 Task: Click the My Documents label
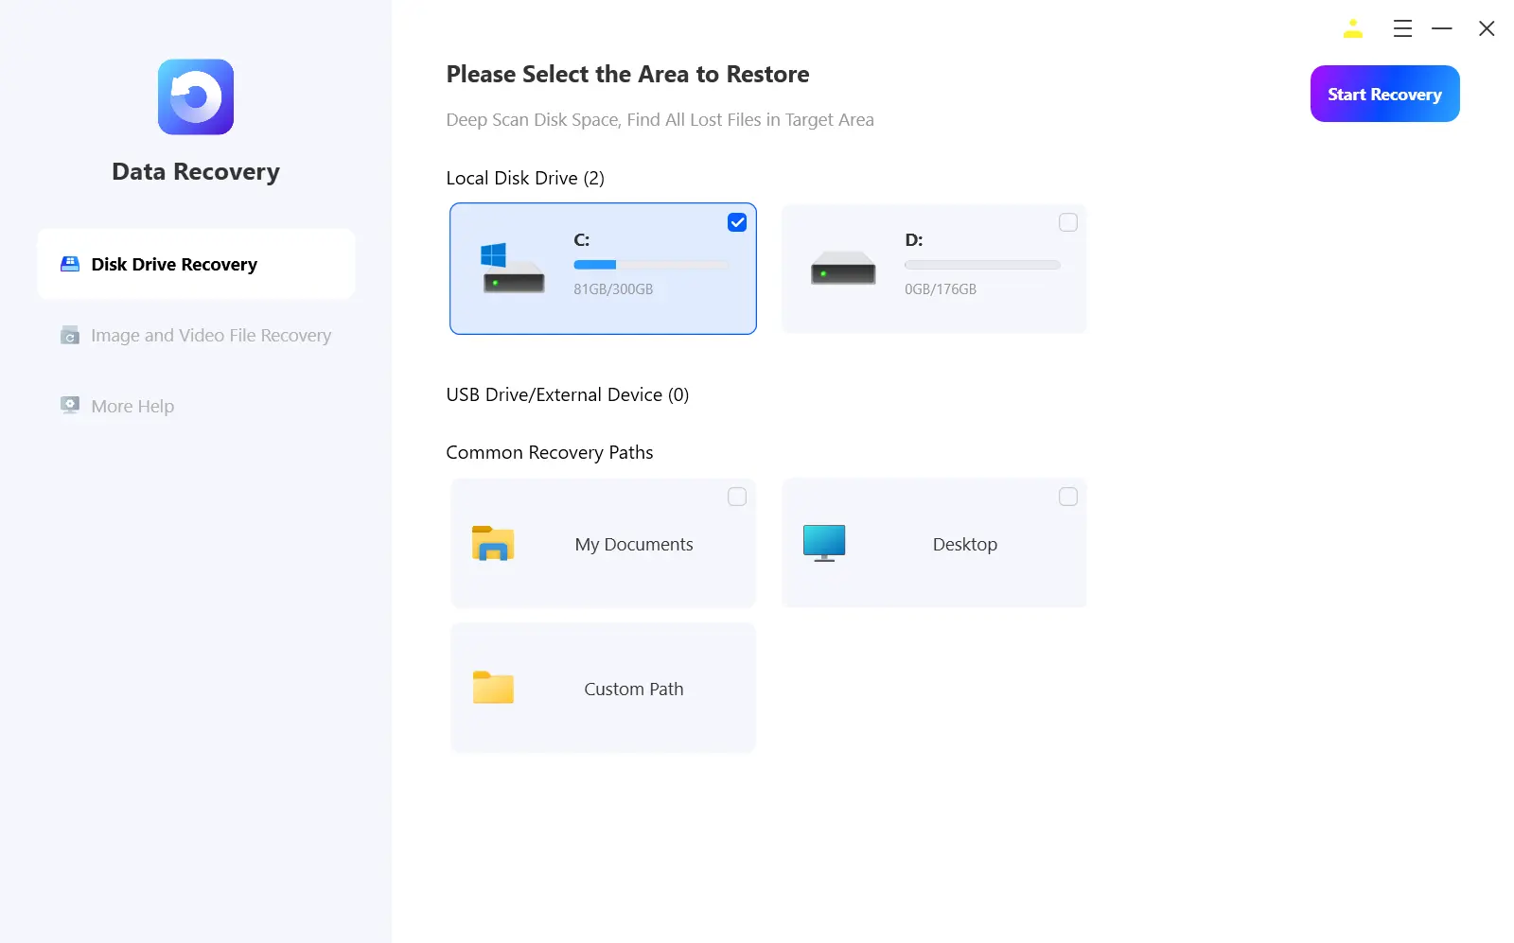[634, 544]
